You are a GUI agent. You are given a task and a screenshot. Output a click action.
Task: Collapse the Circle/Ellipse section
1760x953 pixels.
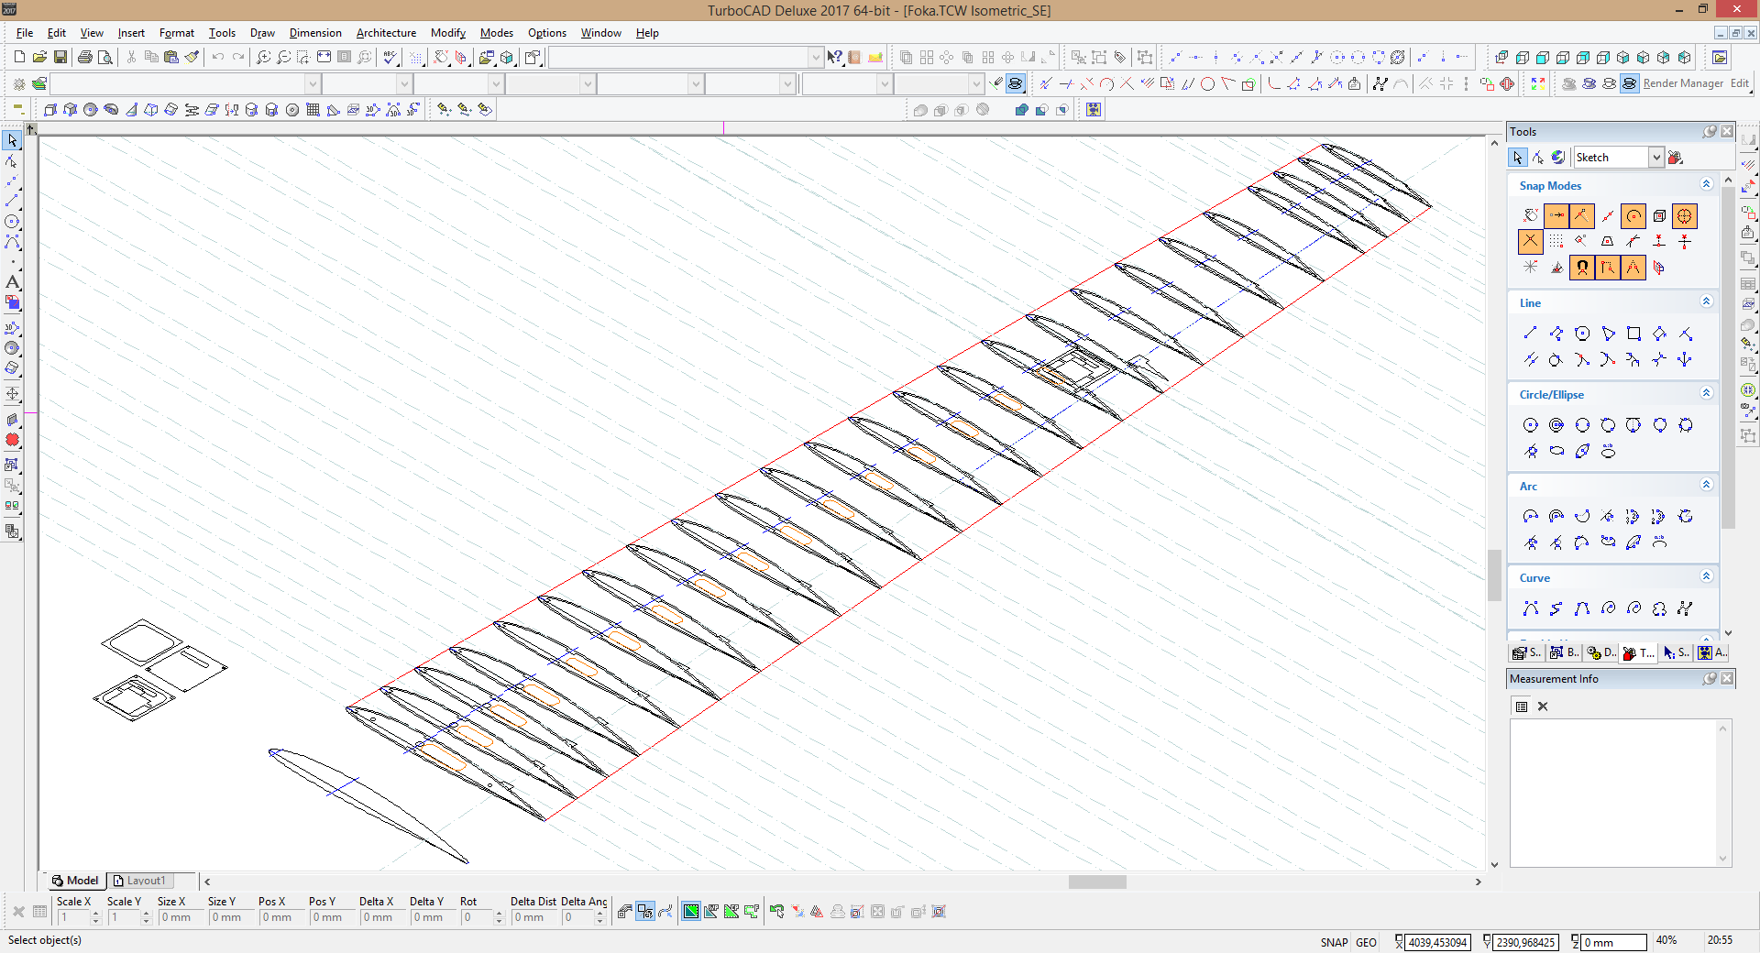1706,393
